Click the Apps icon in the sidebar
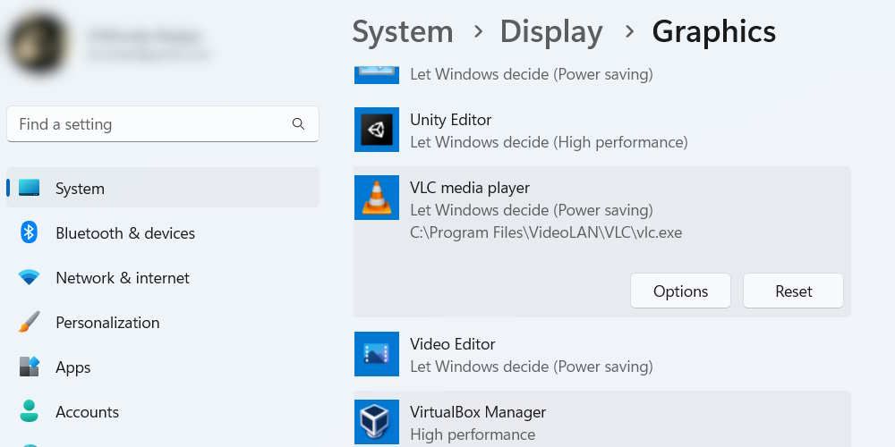Screen dimensions: 895x447 tap(30, 367)
